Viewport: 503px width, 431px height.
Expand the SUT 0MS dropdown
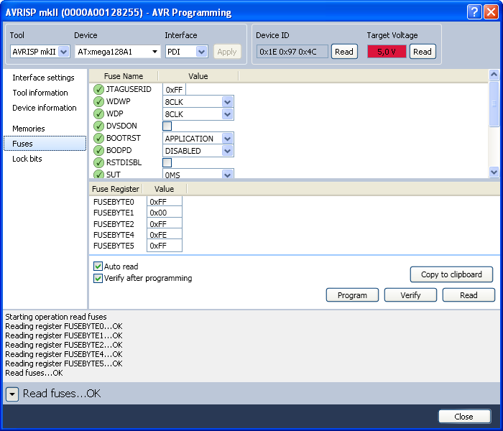click(227, 175)
